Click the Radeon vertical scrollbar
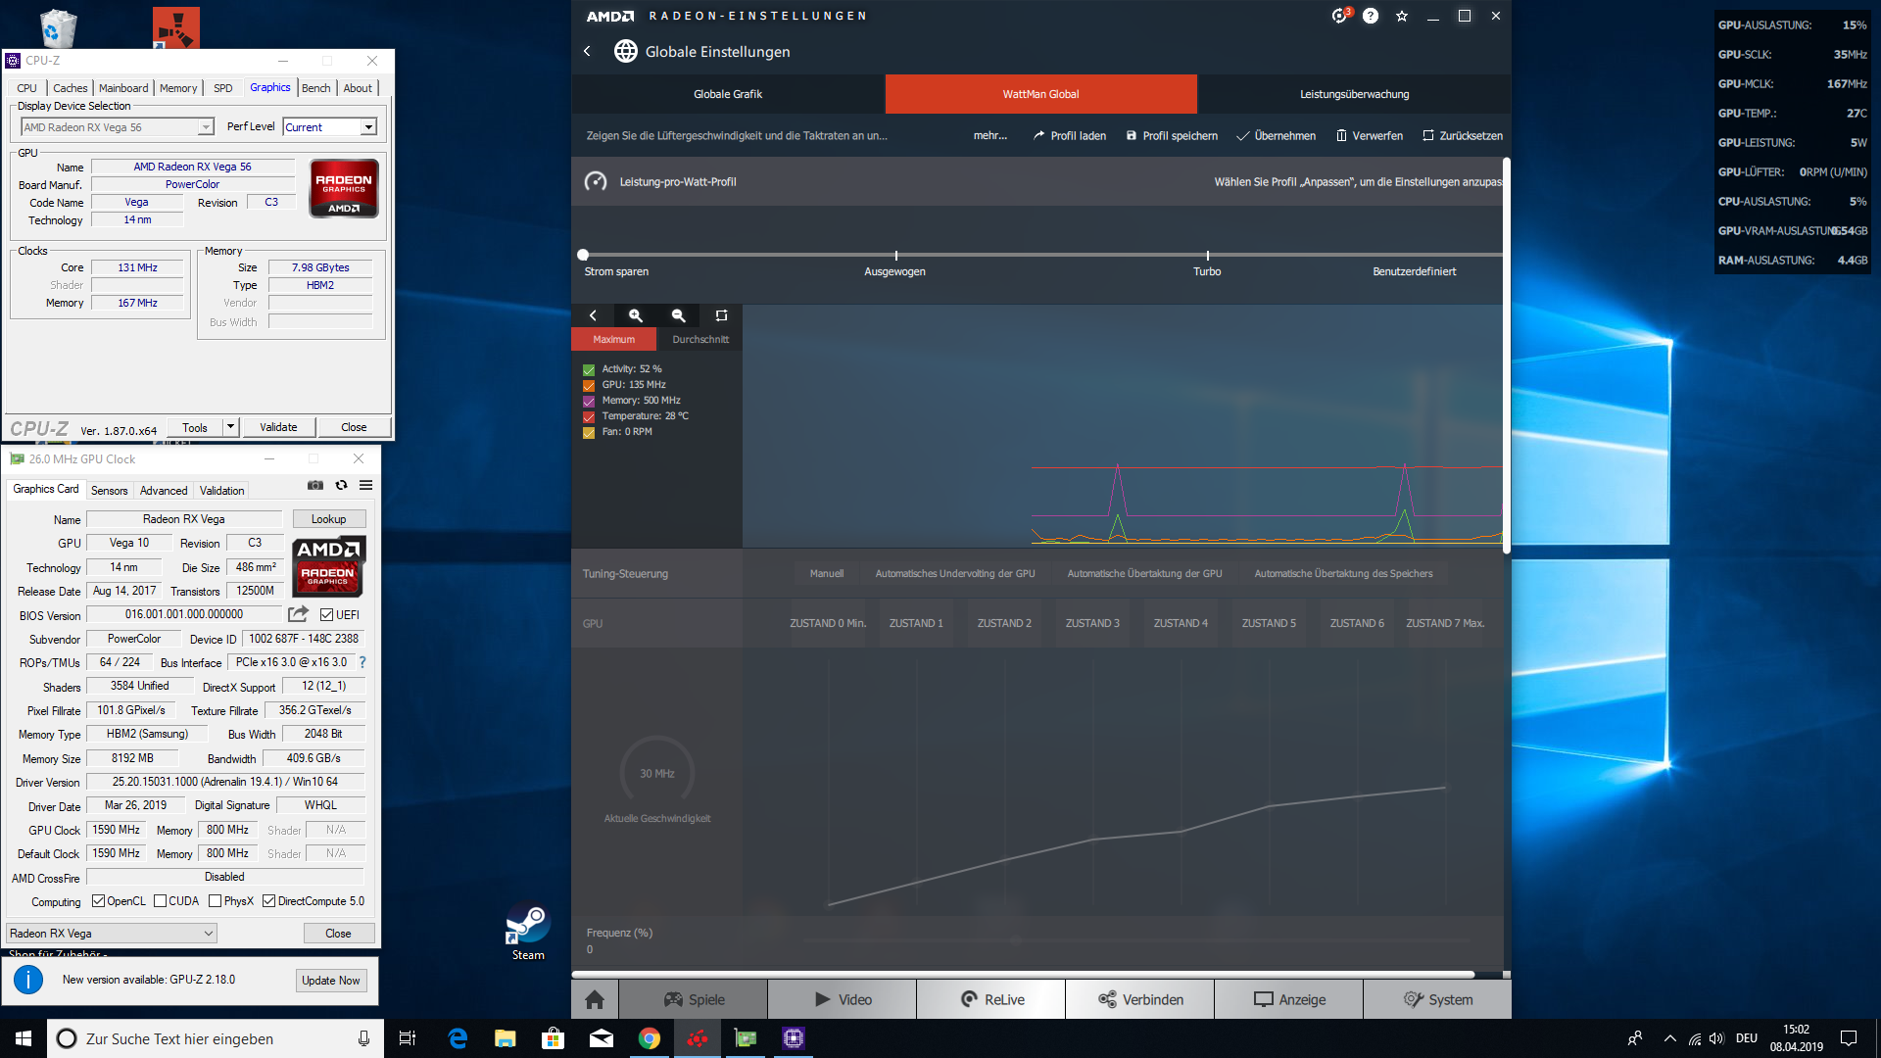Screen dimensions: 1881x1058 coord(1506,355)
